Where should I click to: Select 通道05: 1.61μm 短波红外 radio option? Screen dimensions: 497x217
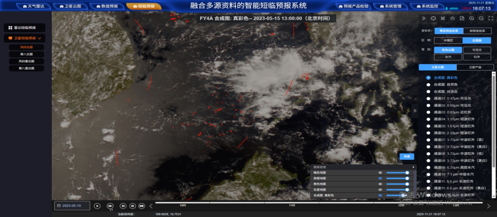(x=428, y=126)
